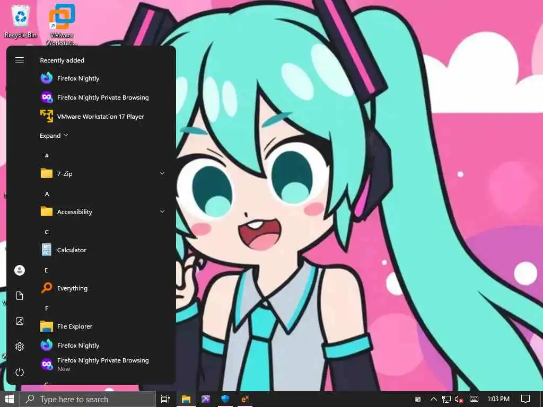
Task: Click the Windows Start button
Action: pyautogui.click(x=10, y=399)
